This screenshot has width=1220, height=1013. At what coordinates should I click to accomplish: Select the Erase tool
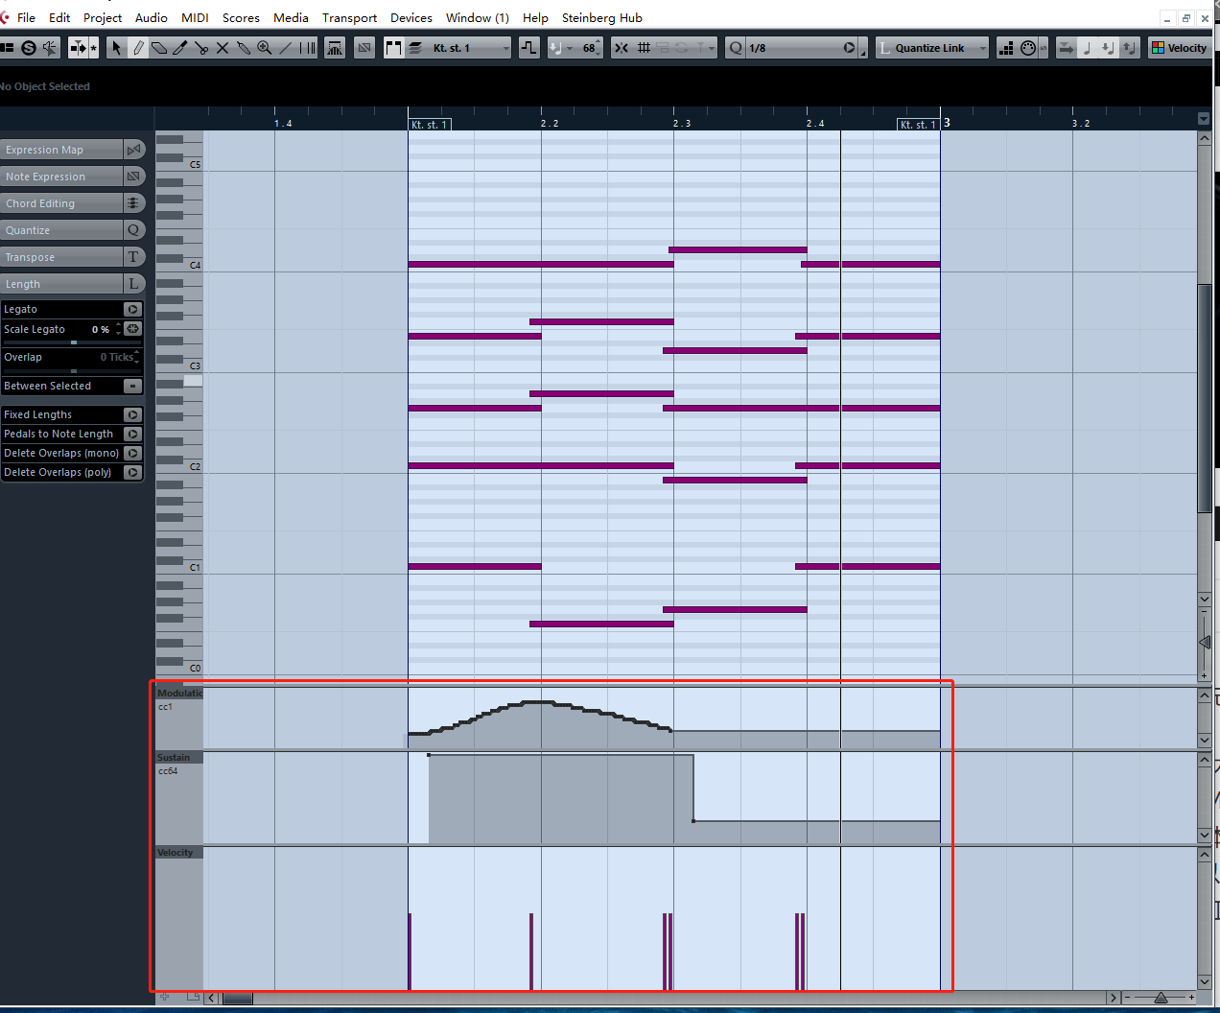159,47
